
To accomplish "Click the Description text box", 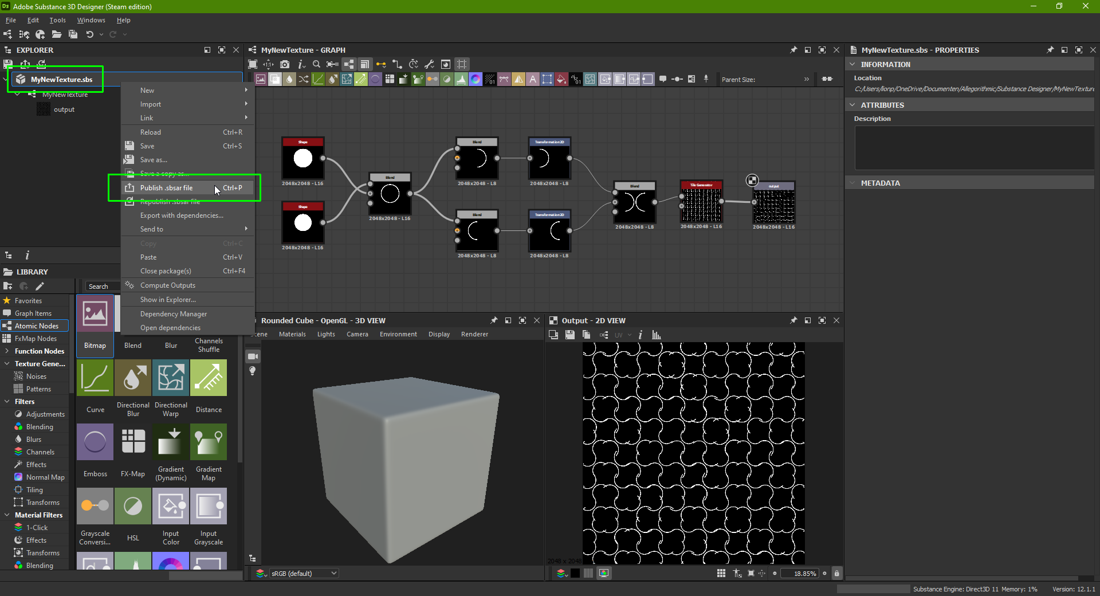I will coord(974,147).
